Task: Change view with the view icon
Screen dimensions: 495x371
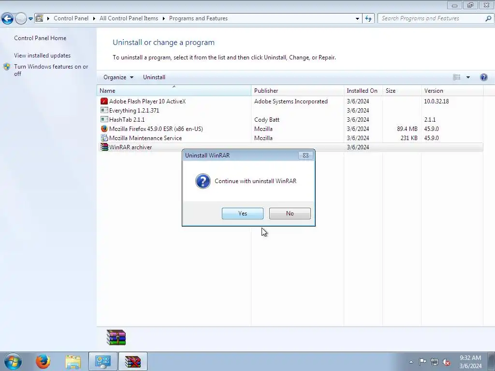Action: point(456,77)
